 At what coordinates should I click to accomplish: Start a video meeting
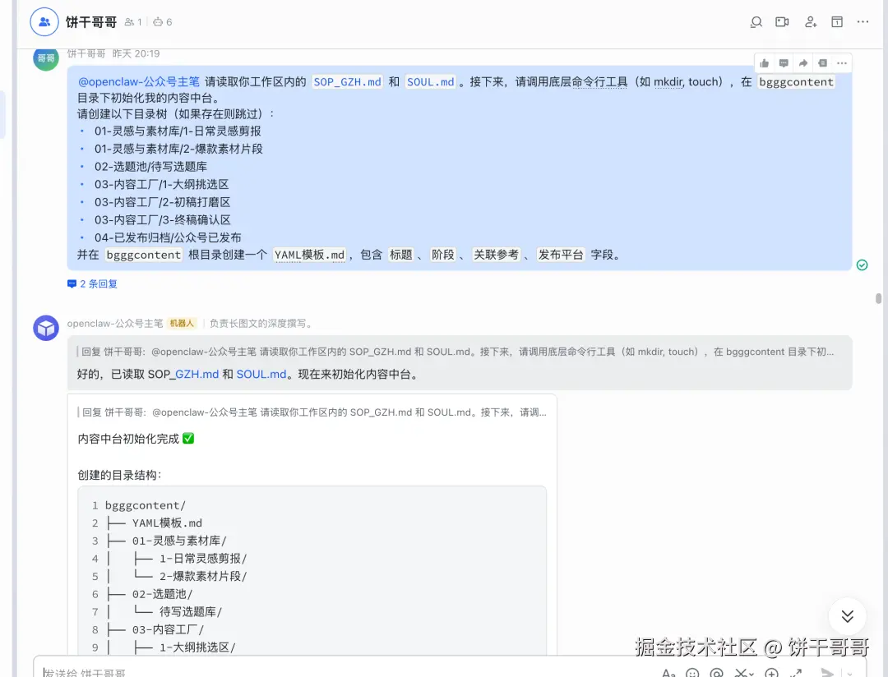tap(782, 22)
